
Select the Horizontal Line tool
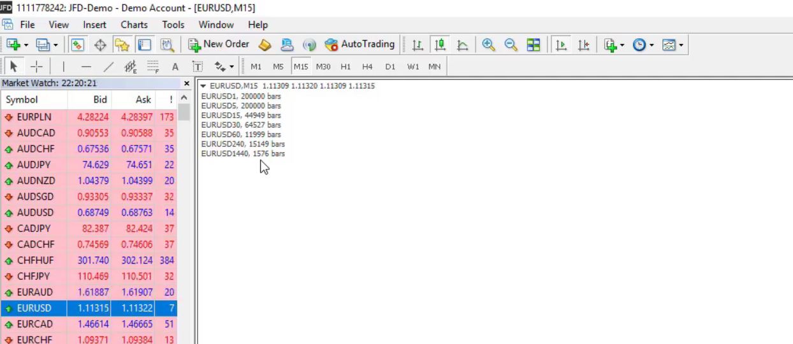[x=86, y=66]
